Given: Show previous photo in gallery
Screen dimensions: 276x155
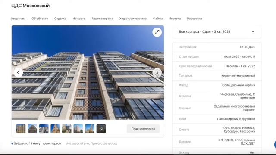Looking at the screenshot, I should tap(18, 73).
